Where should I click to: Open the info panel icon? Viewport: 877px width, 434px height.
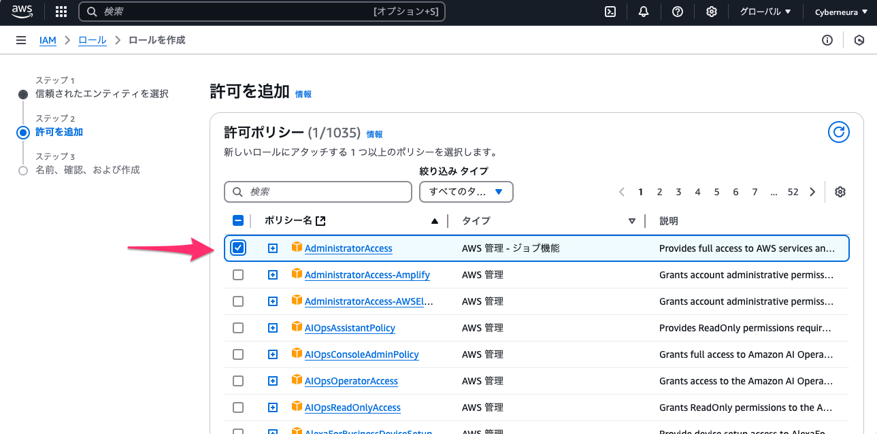(827, 40)
